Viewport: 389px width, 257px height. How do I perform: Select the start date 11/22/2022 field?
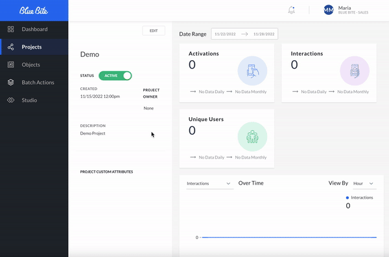click(x=225, y=34)
